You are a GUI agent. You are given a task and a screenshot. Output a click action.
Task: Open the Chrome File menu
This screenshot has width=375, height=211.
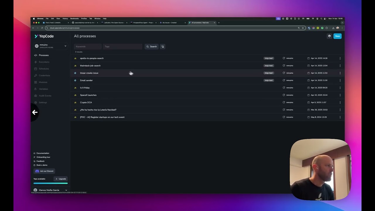pyautogui.click(x=47, y=18)
